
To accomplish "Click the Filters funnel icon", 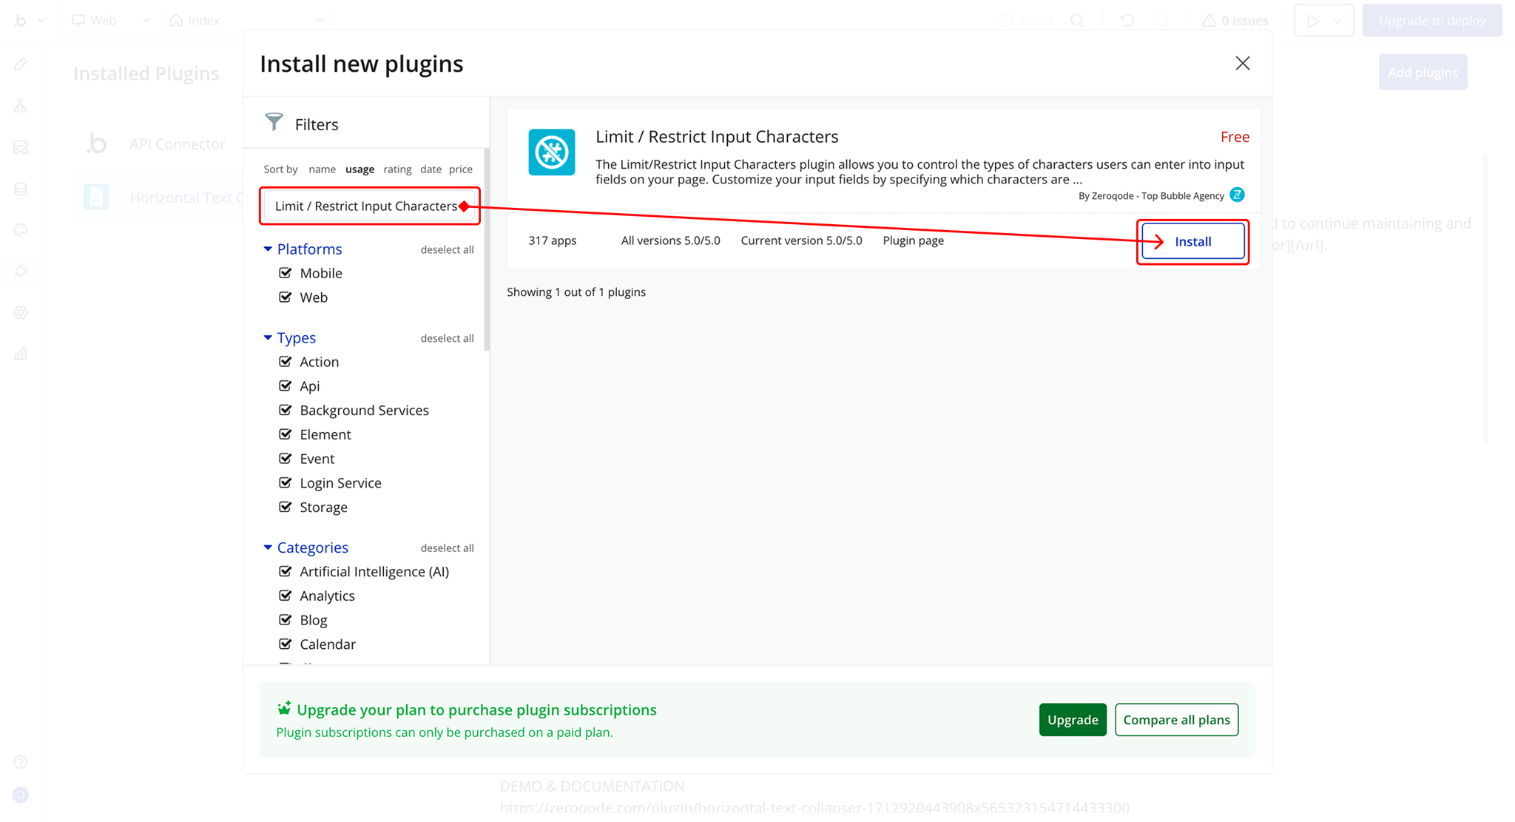I will tap(274, 122).
